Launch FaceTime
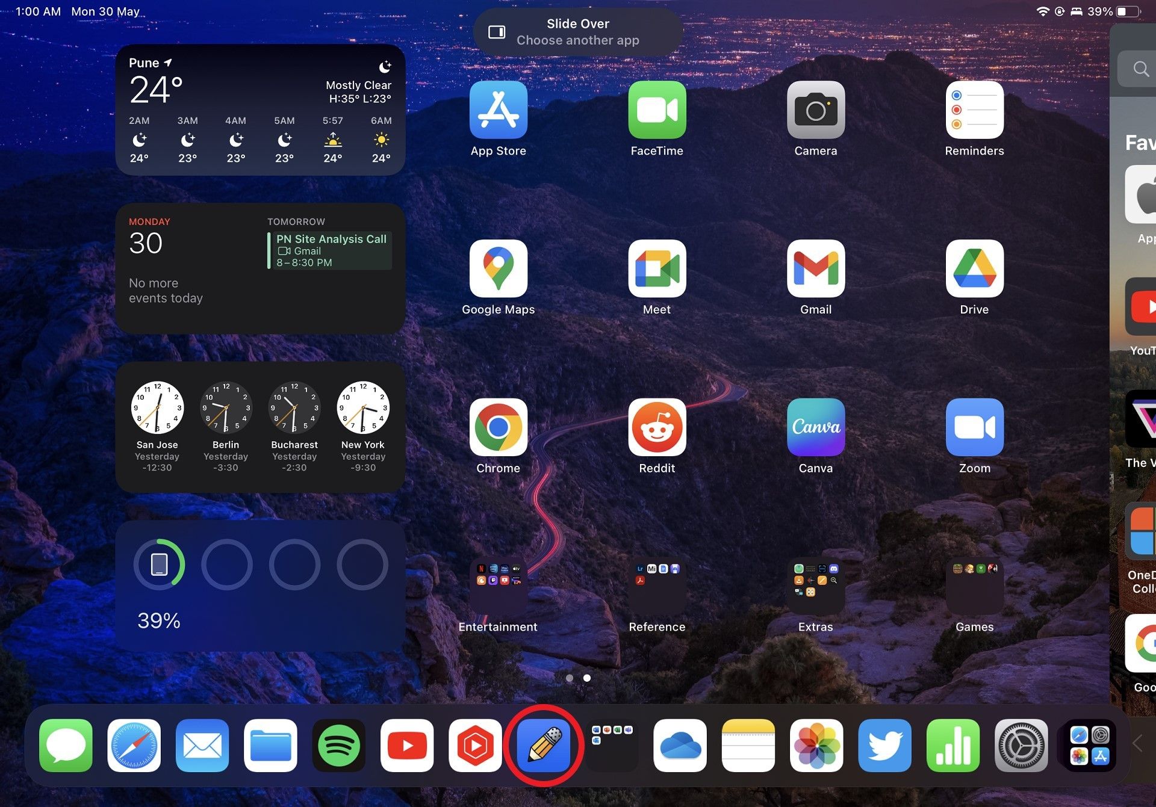 [657, 110]
